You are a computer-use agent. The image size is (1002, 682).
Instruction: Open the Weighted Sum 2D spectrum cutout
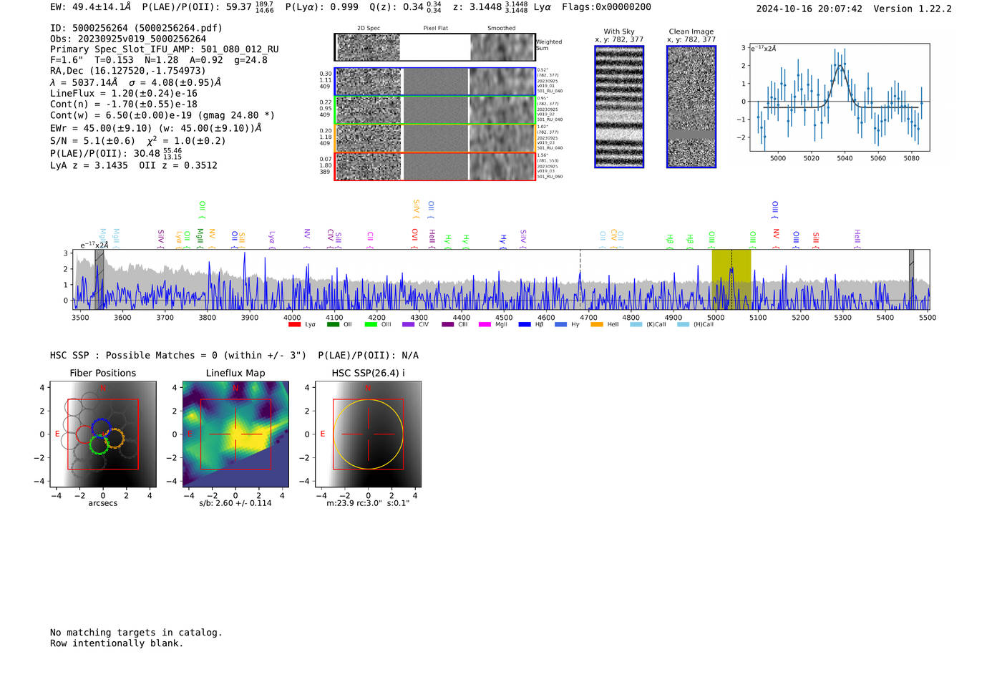click(x=434, y=47)
